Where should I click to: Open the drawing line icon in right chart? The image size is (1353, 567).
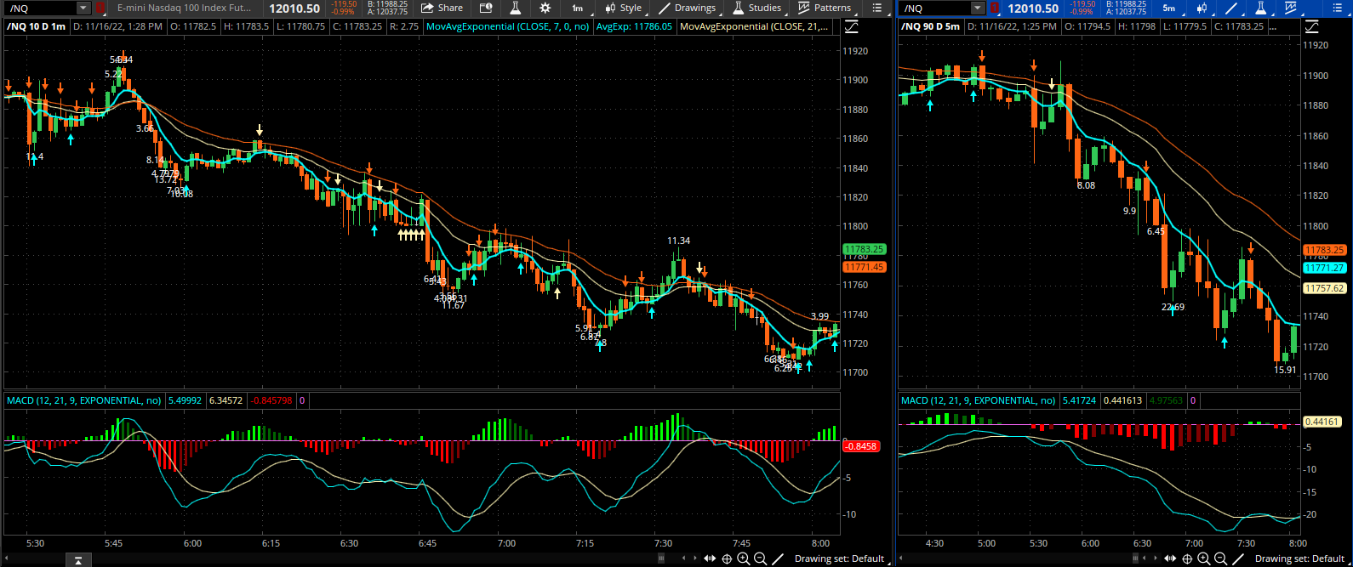point(1231,9)
